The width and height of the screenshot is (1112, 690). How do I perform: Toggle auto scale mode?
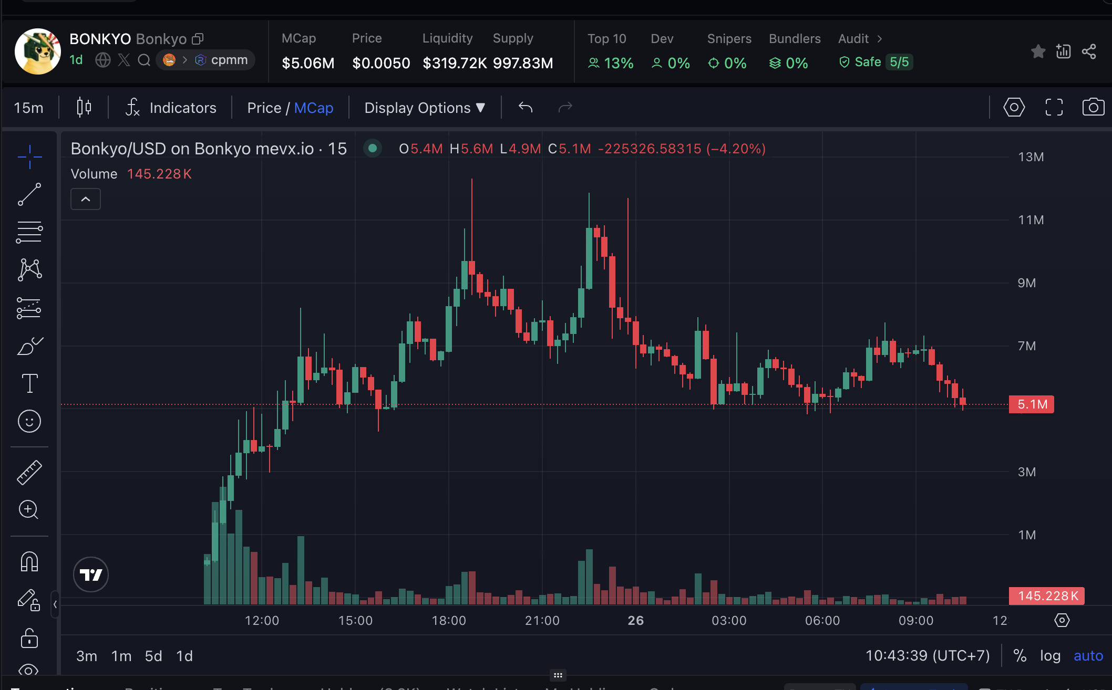[x=1088, y=656]
